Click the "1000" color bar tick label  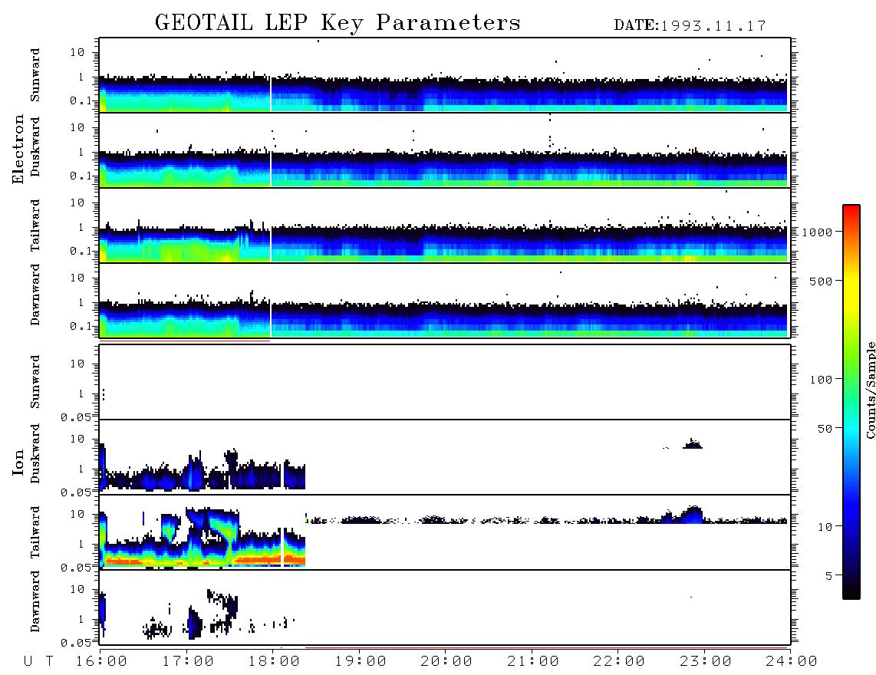(818, 232)
